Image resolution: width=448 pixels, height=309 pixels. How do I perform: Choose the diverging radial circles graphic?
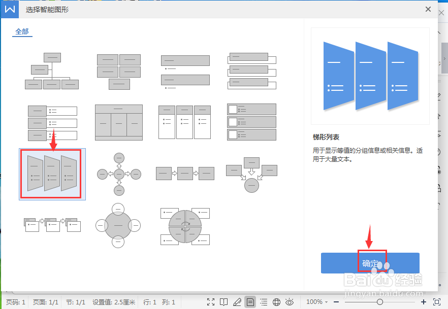pos(119,174)
